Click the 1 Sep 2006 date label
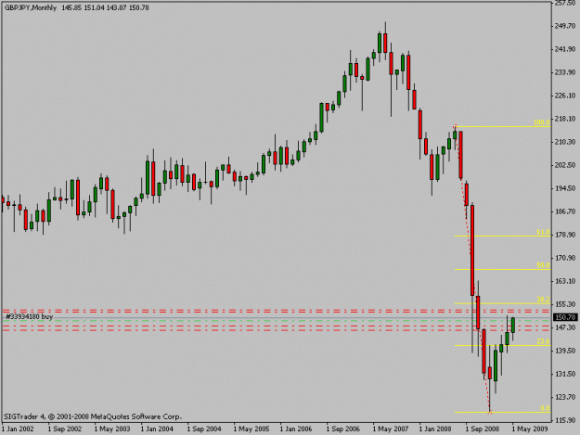 343,429
